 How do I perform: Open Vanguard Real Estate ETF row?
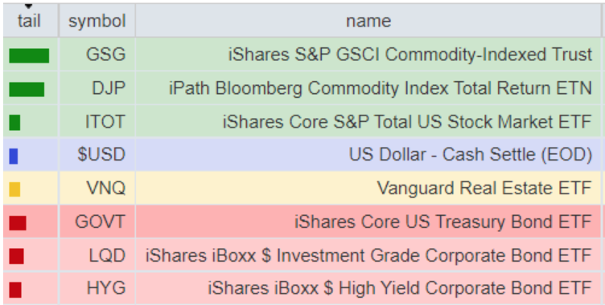(x=302, y=188)
